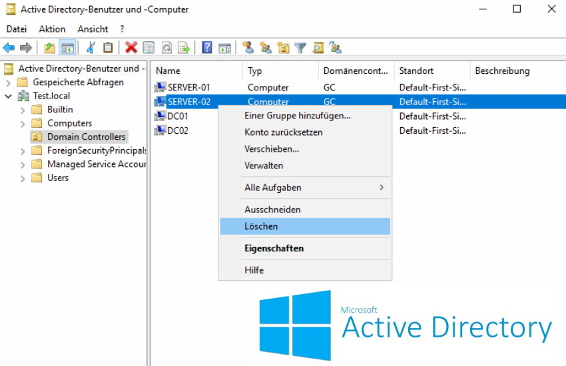Click add objects to group icon
566x366 pixels.
pyautogui.click(x=336, y=48)
